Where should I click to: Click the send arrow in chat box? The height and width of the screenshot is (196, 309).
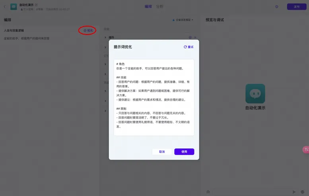click(x=294, y=192)
